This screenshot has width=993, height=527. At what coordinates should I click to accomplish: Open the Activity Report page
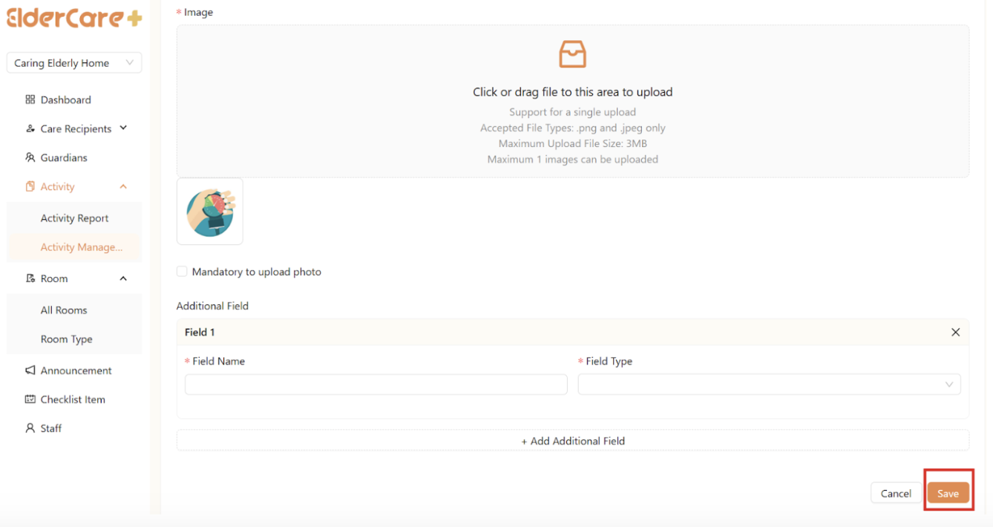[x=74, y=218]
